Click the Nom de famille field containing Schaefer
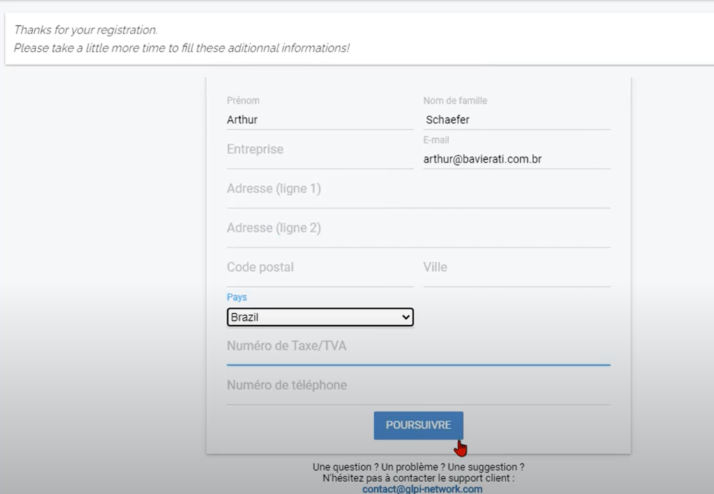The image size is (714, 494). click(x=517, y=120)
